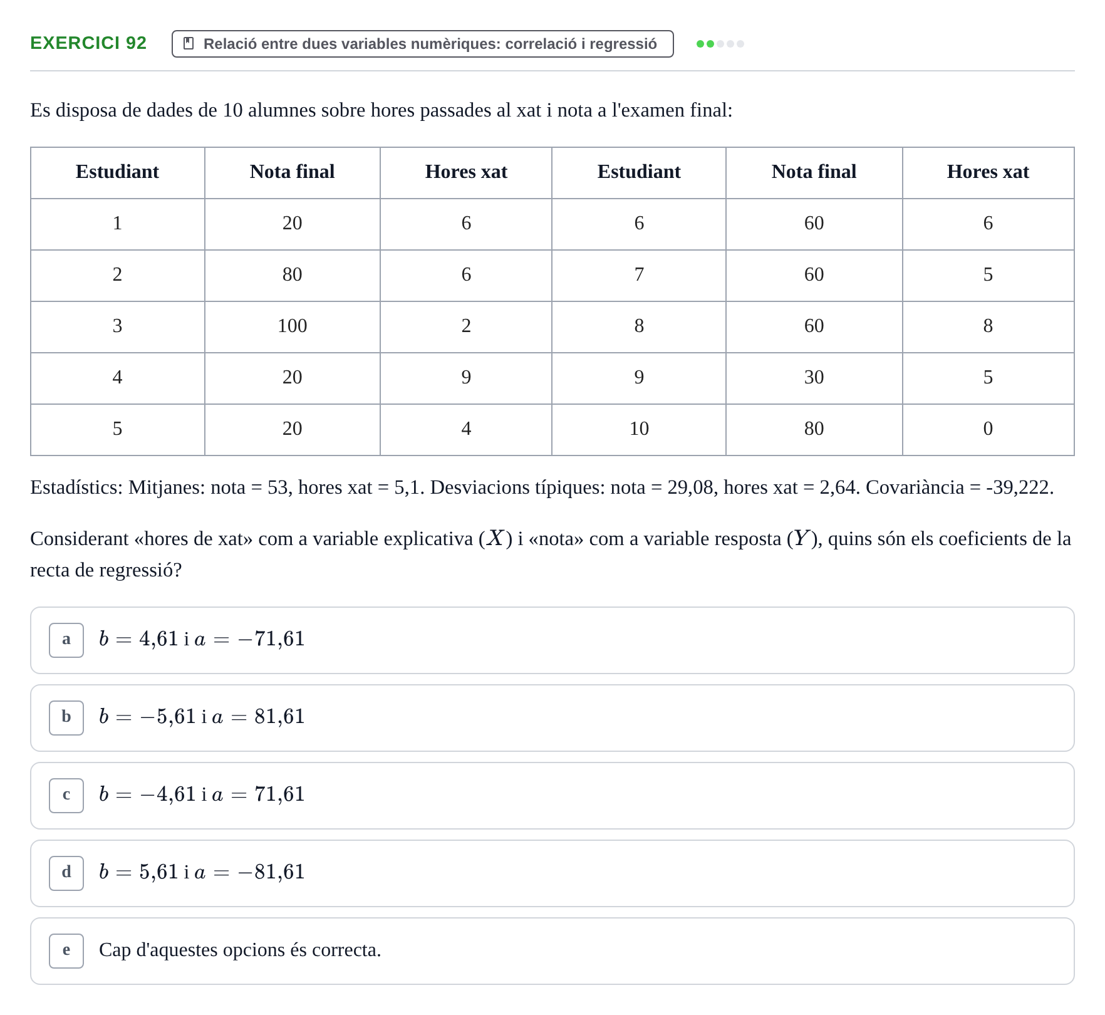Click the first 'Estudiant' column header

point(118,172)
